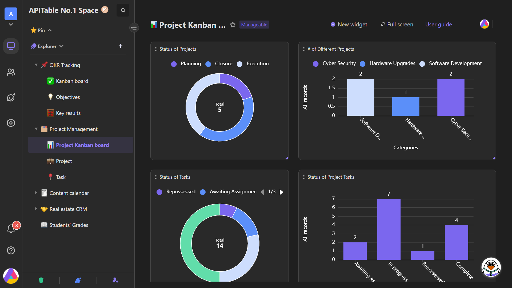Click the APITable No.1 Space title
The height and width of the screenshot is (288, 512).
63,10
